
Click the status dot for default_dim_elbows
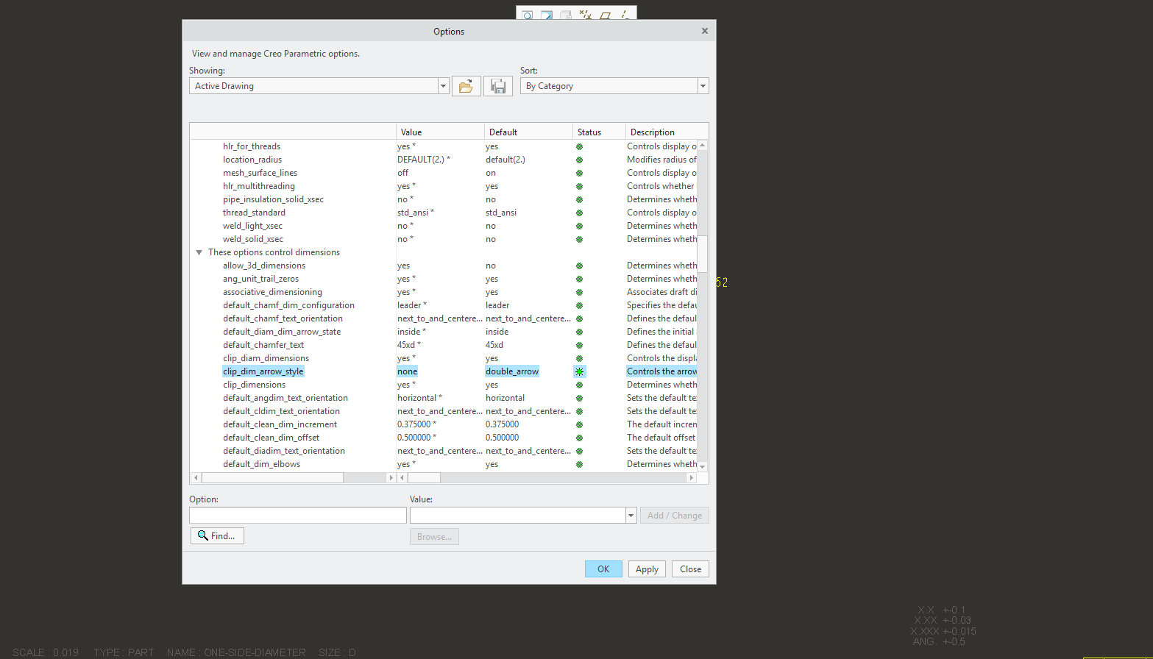coord(579,464)
